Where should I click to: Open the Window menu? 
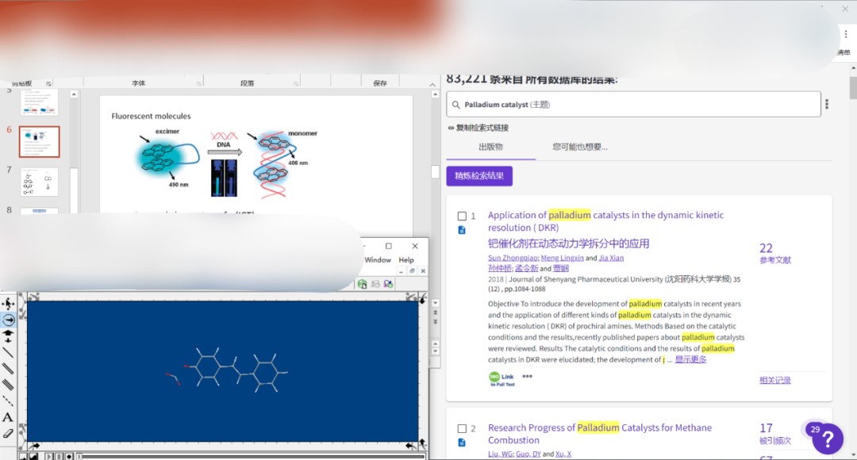click(x=378, y=260)
